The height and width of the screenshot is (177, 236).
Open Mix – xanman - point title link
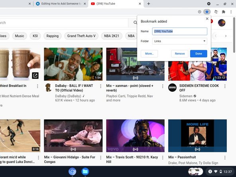pos(130,88)
